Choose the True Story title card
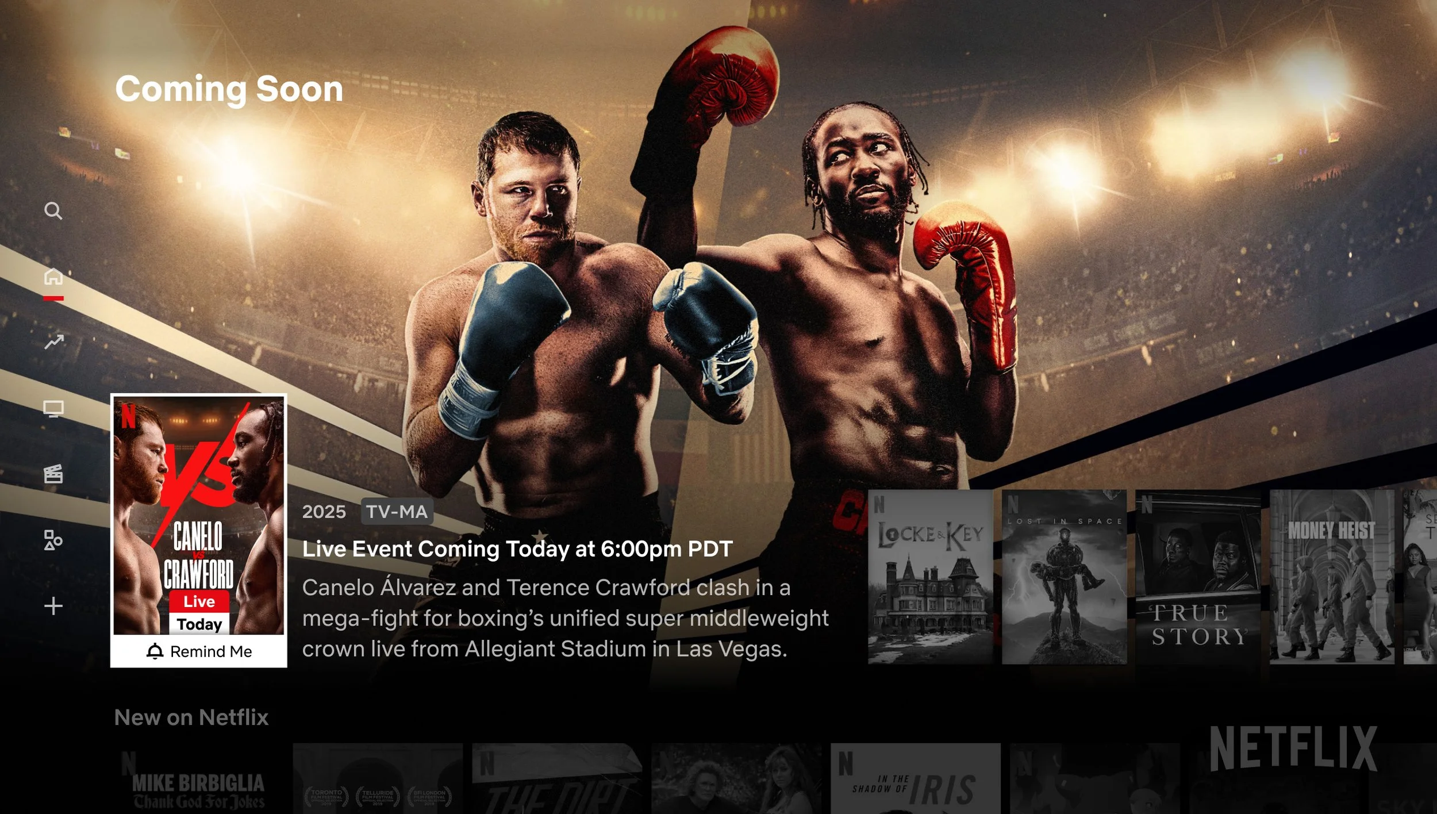Screen dimensions: 1437x814 [1198, 577]
